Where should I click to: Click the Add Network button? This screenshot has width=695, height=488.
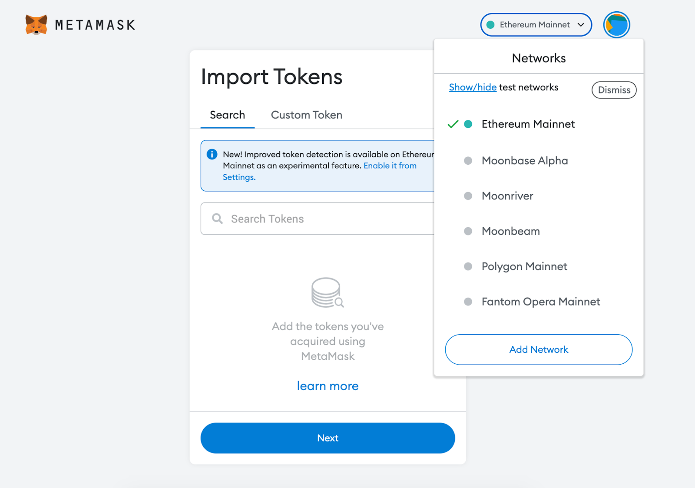click(x=539, y=349)
